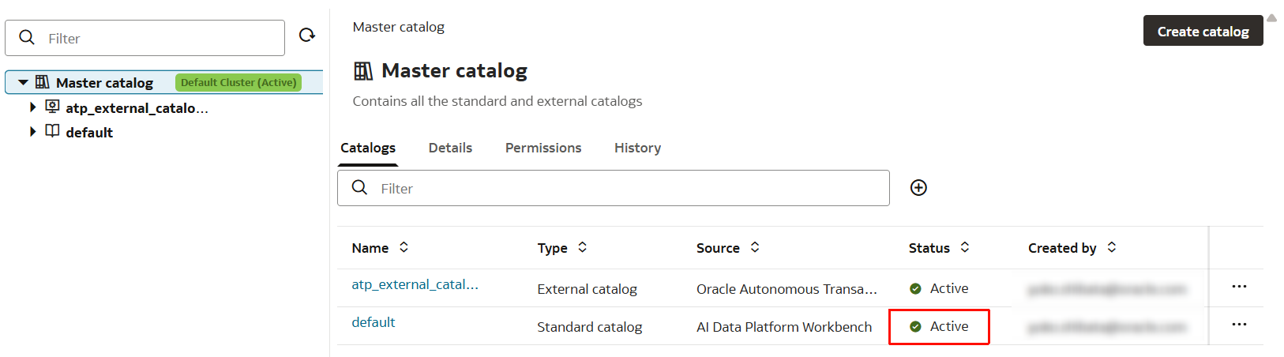
Task: Switch to the Details tab
Action: (450, 148)
